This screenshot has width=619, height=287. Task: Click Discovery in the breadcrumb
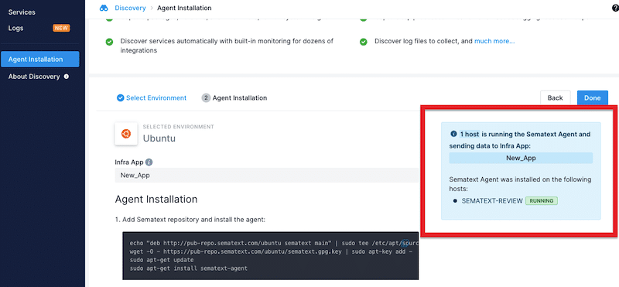(130, 8)
